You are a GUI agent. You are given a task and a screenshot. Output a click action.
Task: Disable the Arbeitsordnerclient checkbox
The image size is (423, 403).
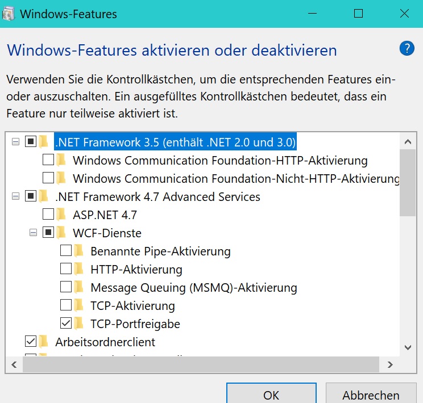point(31,341)
